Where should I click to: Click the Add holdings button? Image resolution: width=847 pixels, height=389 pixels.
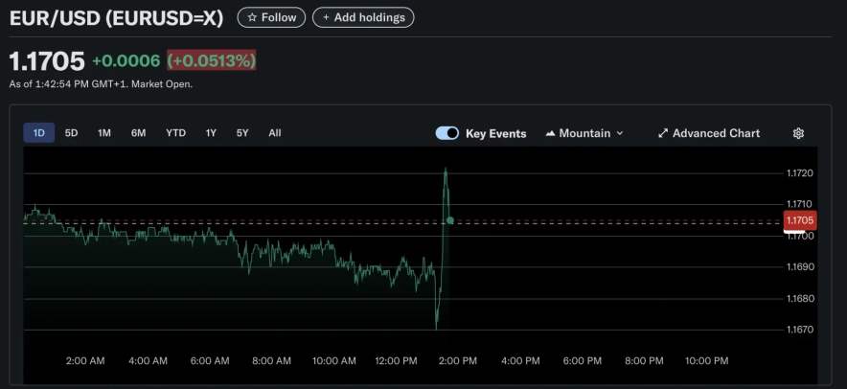click(x=363, y=17)
